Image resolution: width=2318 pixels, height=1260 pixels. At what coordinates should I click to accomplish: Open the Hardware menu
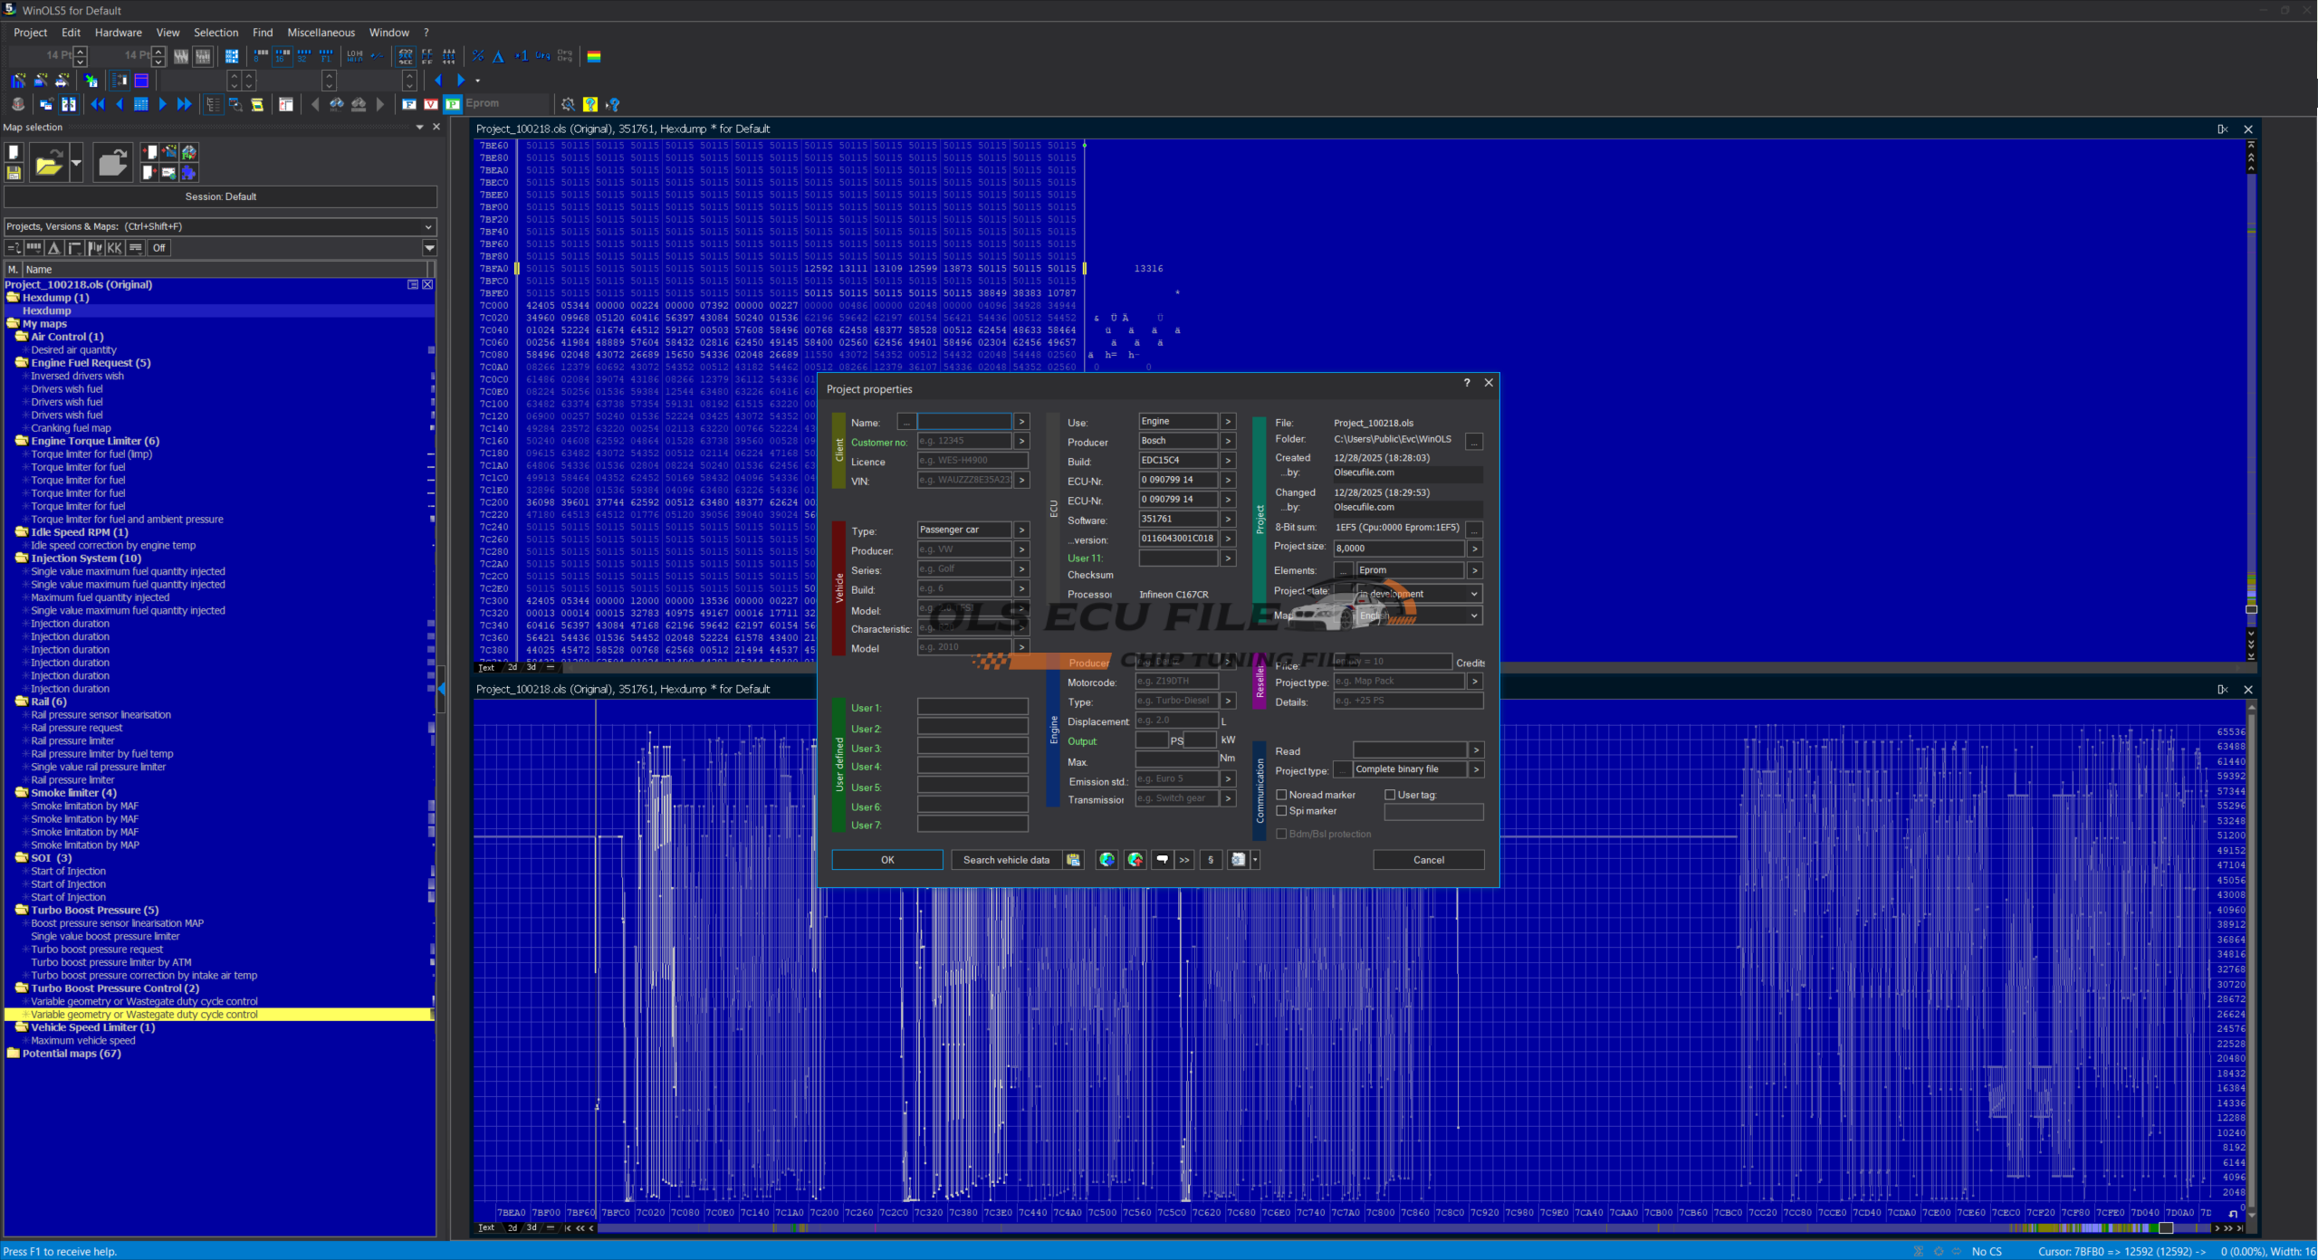[118, 33]
